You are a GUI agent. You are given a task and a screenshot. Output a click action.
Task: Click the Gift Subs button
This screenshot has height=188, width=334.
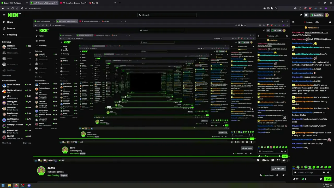pyautogui.click(x=278, y=169)
